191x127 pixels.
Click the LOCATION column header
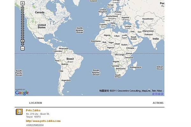(x=36, y=103)
